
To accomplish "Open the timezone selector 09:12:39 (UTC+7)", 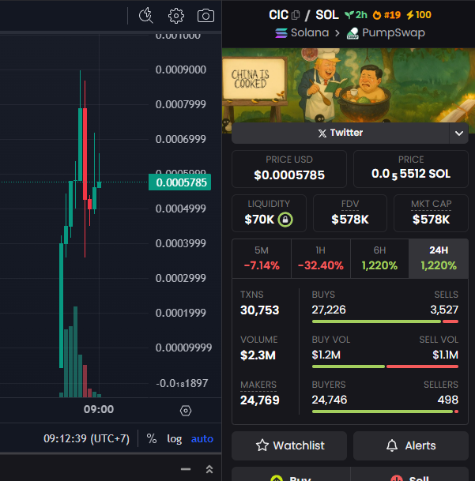I will [x=87, y=438].
